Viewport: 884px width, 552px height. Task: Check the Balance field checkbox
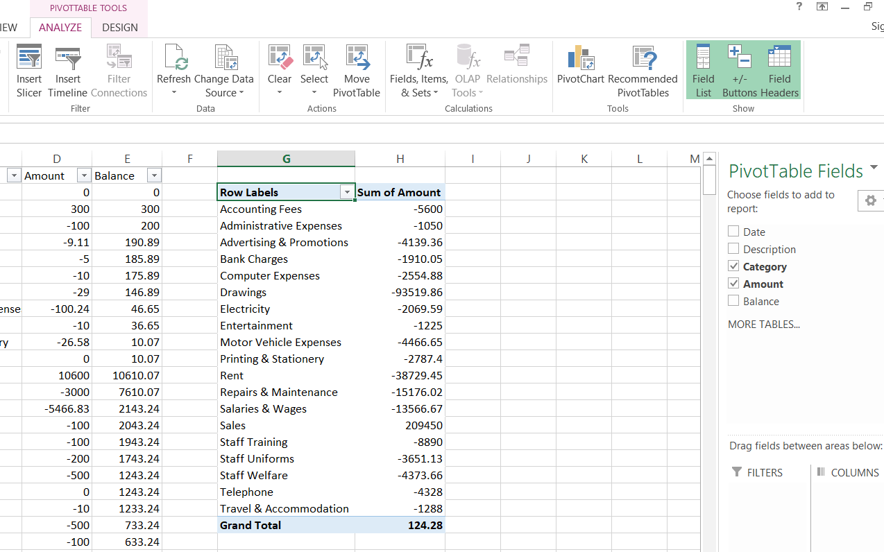coord(733,301)
